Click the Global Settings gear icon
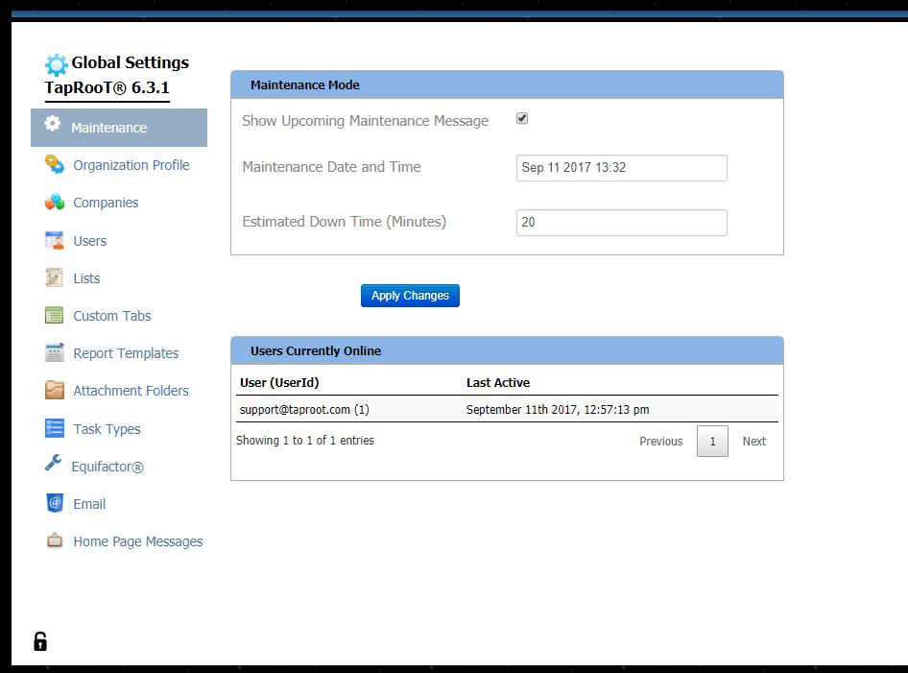This screenshot has width=908, height=673. [x=57, y=65]
